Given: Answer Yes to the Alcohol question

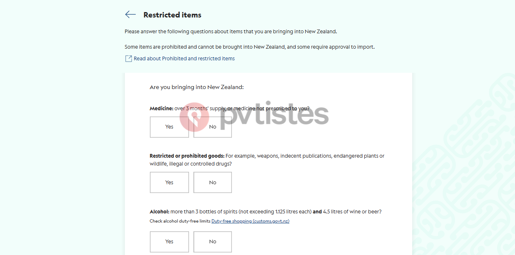Looking at the screenshot, I should tap(169, 241).
